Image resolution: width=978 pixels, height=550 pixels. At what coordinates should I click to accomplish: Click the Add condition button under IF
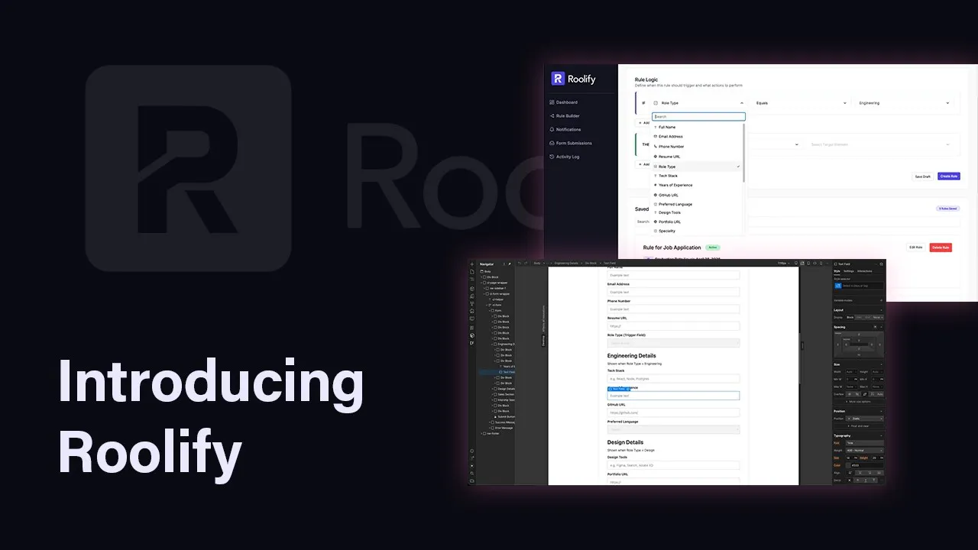click(644, 123)
